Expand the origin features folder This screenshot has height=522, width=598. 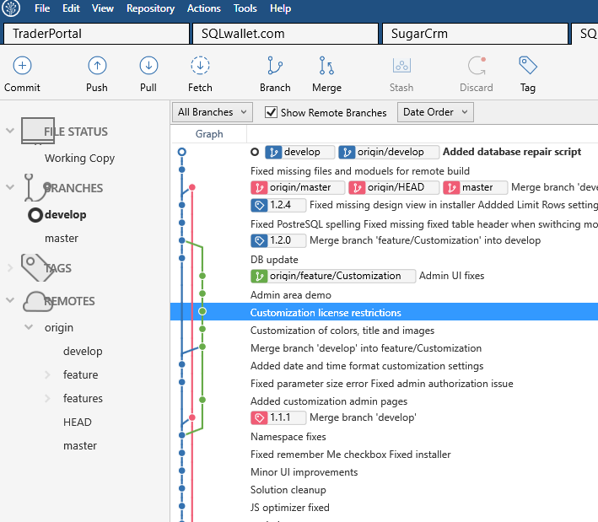(x=47, y=399)
